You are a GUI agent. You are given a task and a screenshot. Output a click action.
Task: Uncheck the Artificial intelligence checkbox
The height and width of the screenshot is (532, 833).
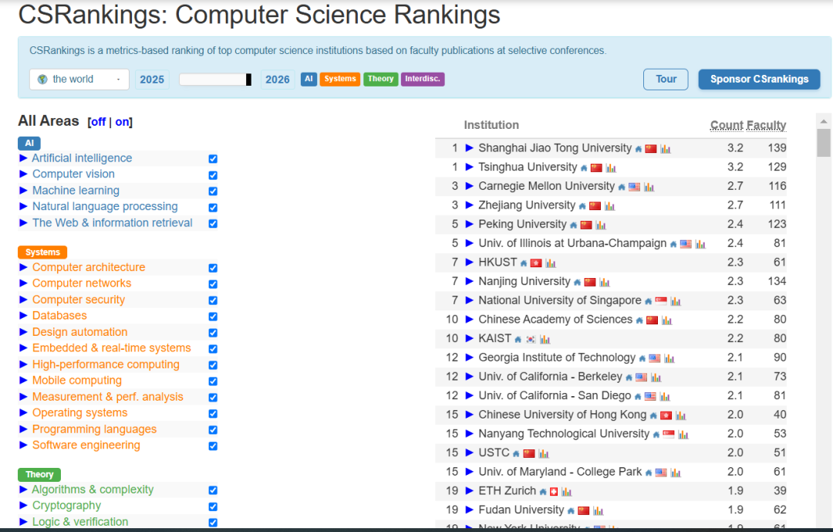coord(213,159)
